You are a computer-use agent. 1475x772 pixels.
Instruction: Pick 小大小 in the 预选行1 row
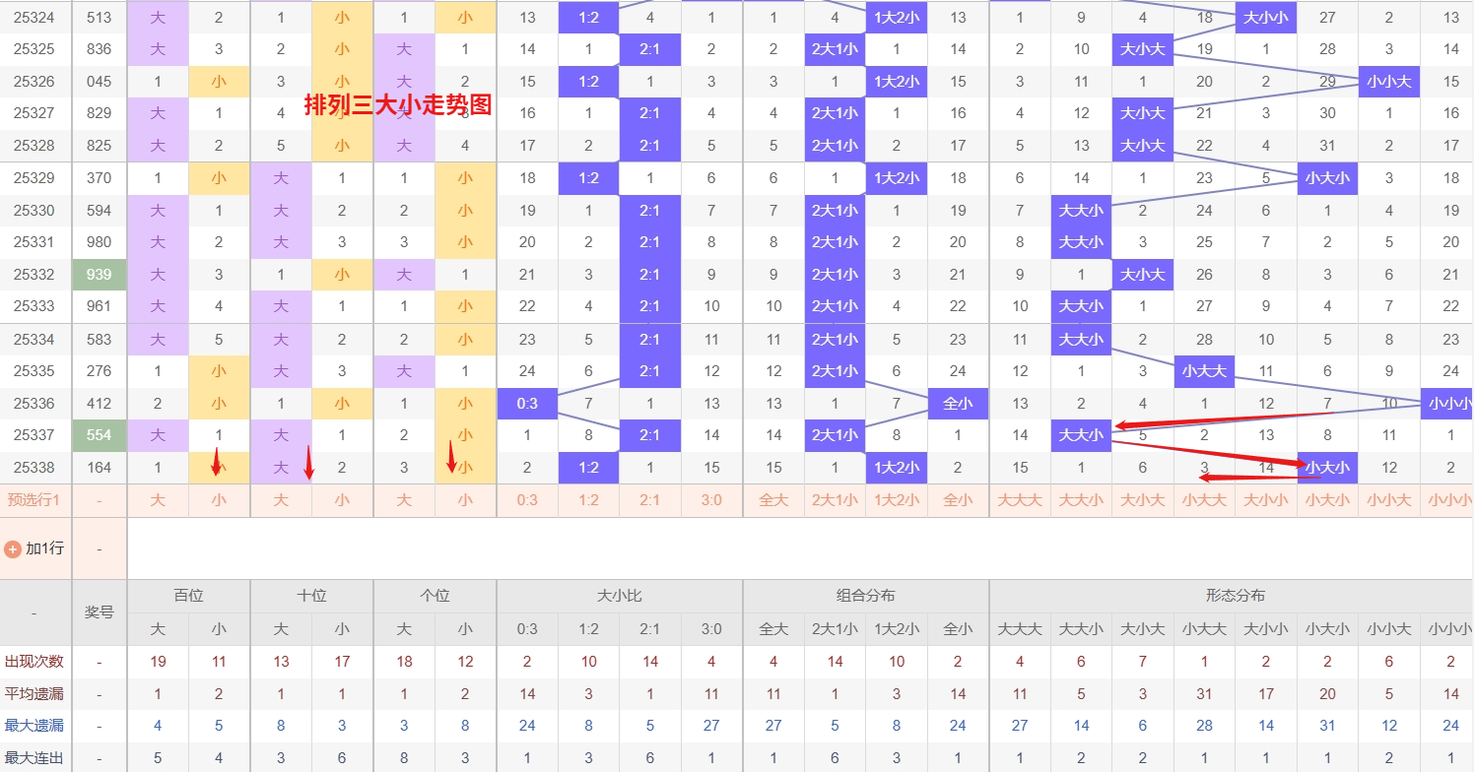(1327, 500)
